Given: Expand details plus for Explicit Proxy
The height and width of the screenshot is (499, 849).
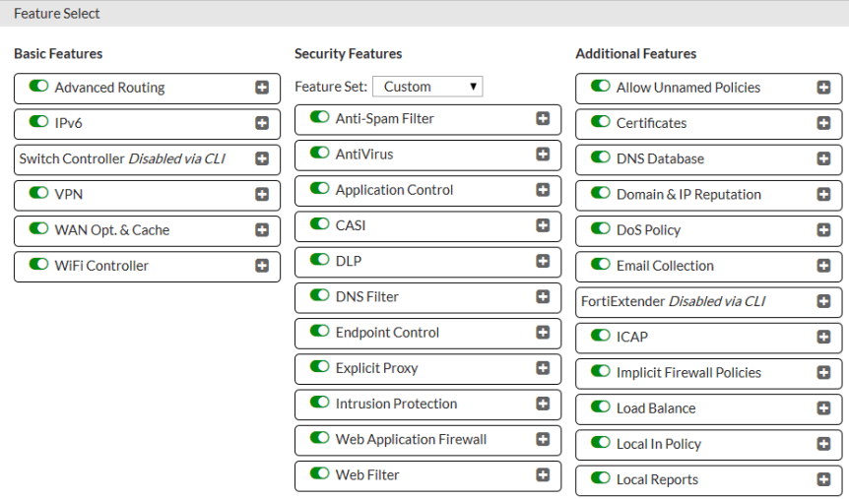Looking at the screenshot, I should coord(543,368).
